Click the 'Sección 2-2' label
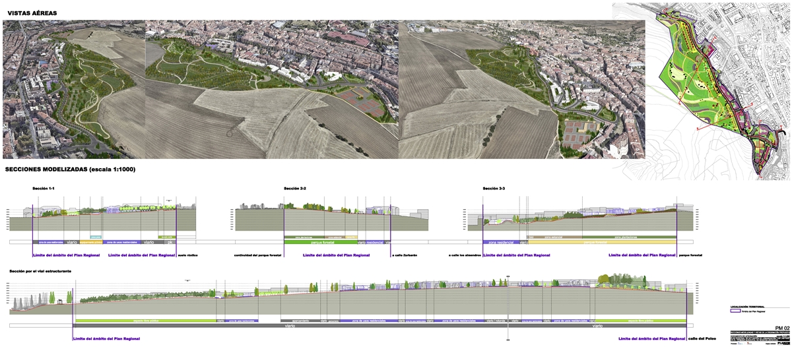This screenshot has width=792, height=347. 294,189
